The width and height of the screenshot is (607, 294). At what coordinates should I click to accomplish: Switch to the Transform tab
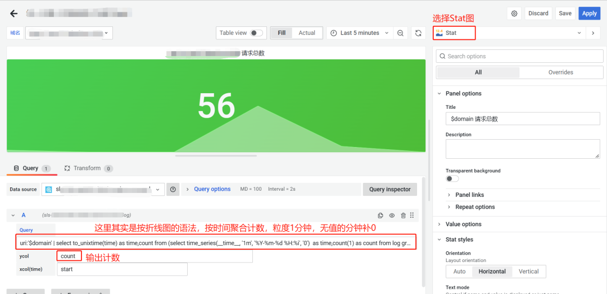[x=88, y=168]
